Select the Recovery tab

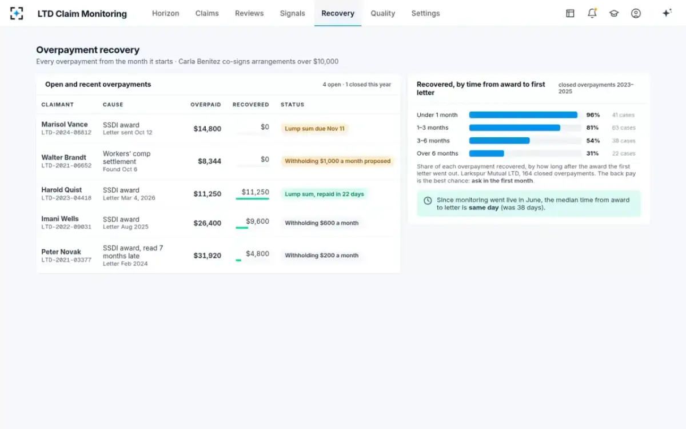pos(338,13)
